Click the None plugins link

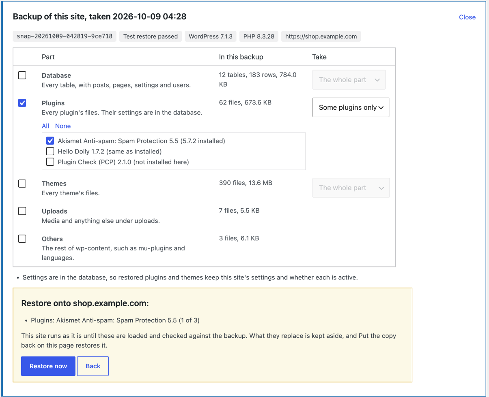pos(63,126)
